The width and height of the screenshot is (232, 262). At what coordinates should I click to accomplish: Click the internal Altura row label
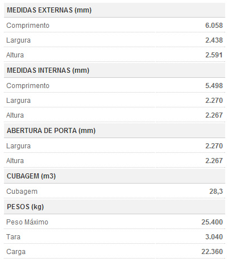[x=15, y=115]
